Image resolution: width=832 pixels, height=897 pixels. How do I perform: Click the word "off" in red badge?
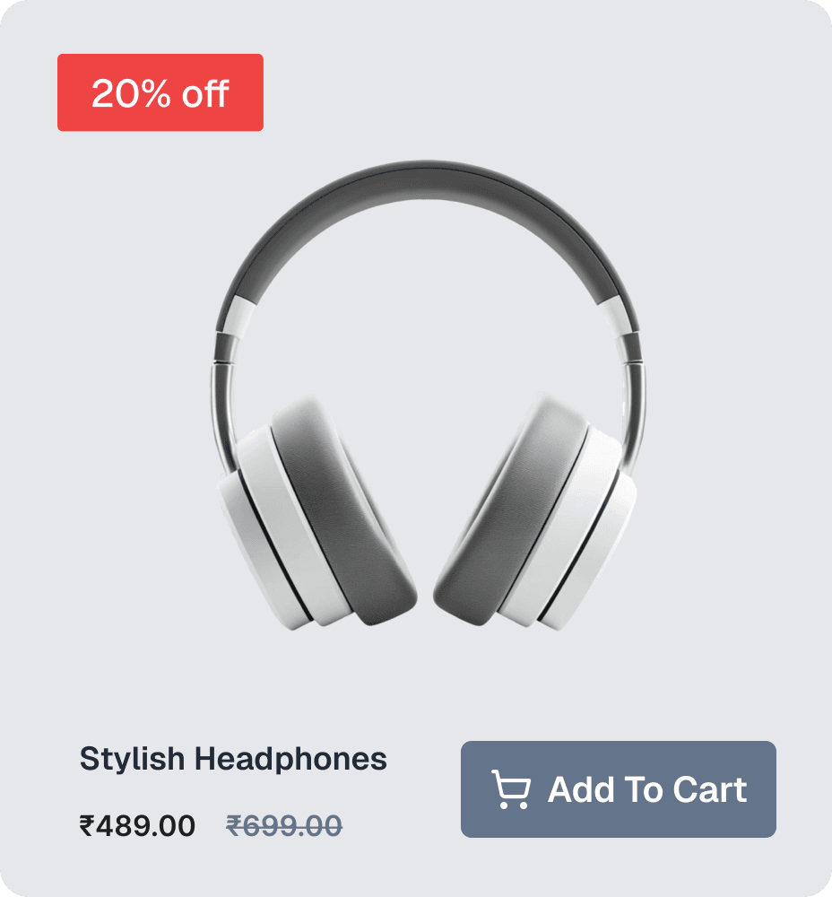tap(205, 93)
